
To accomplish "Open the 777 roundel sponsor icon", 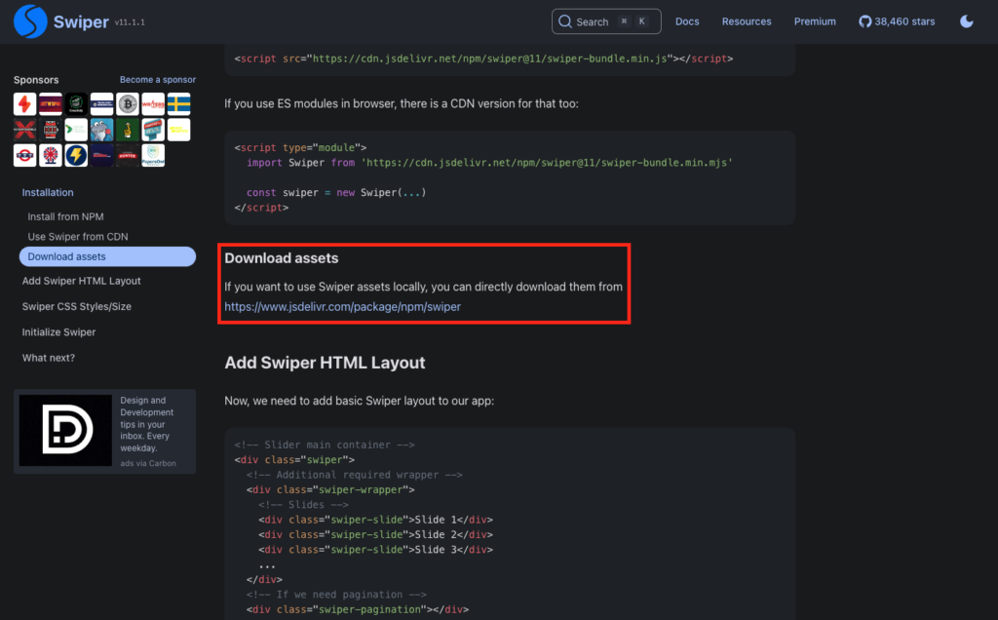I will pyautogui.click(x=24, y=155).
